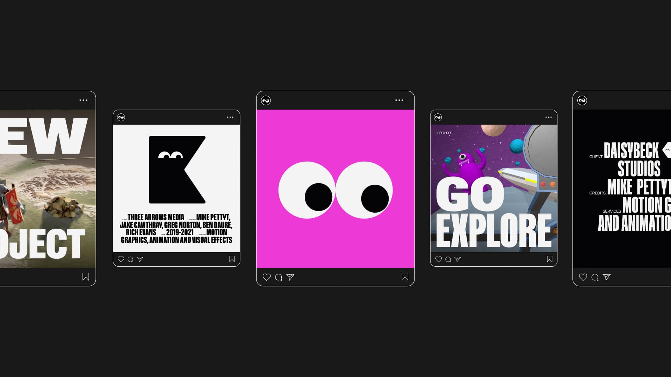Image resolution: width=671 pixels, height=377 pixels.
Task: Like the Daisybeck Studios post
Action: pos(583,277)
